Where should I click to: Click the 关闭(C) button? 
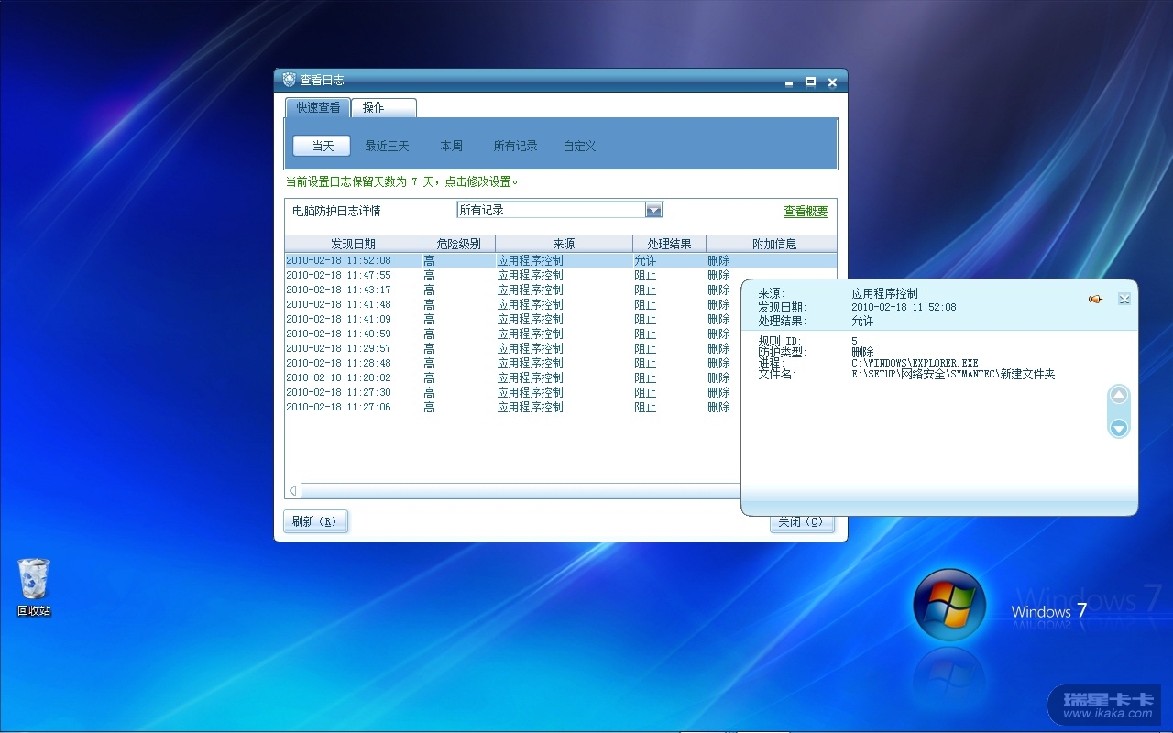pyautogui.click(x=801, y=522)
